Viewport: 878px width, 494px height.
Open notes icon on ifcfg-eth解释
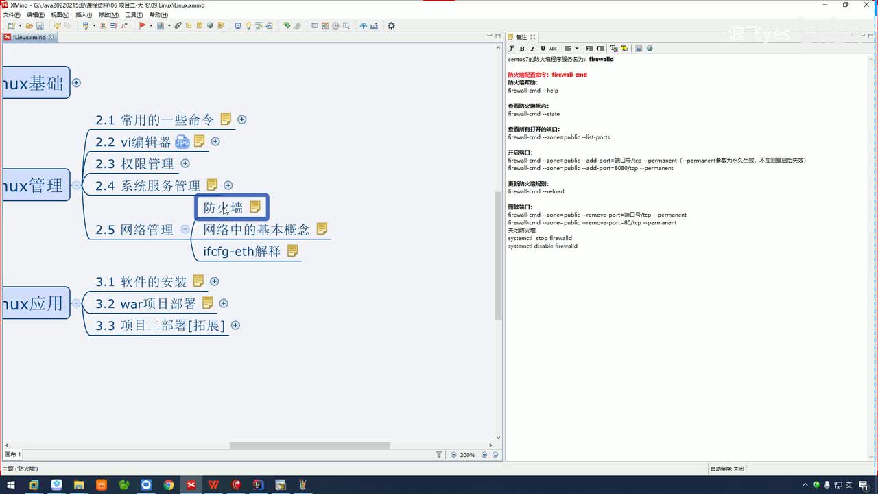[x=292, y=250]
